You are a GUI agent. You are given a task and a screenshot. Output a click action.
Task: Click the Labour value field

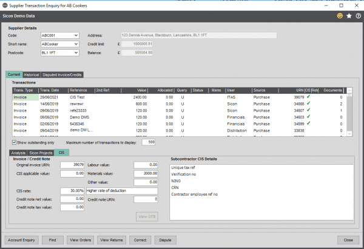146,165
